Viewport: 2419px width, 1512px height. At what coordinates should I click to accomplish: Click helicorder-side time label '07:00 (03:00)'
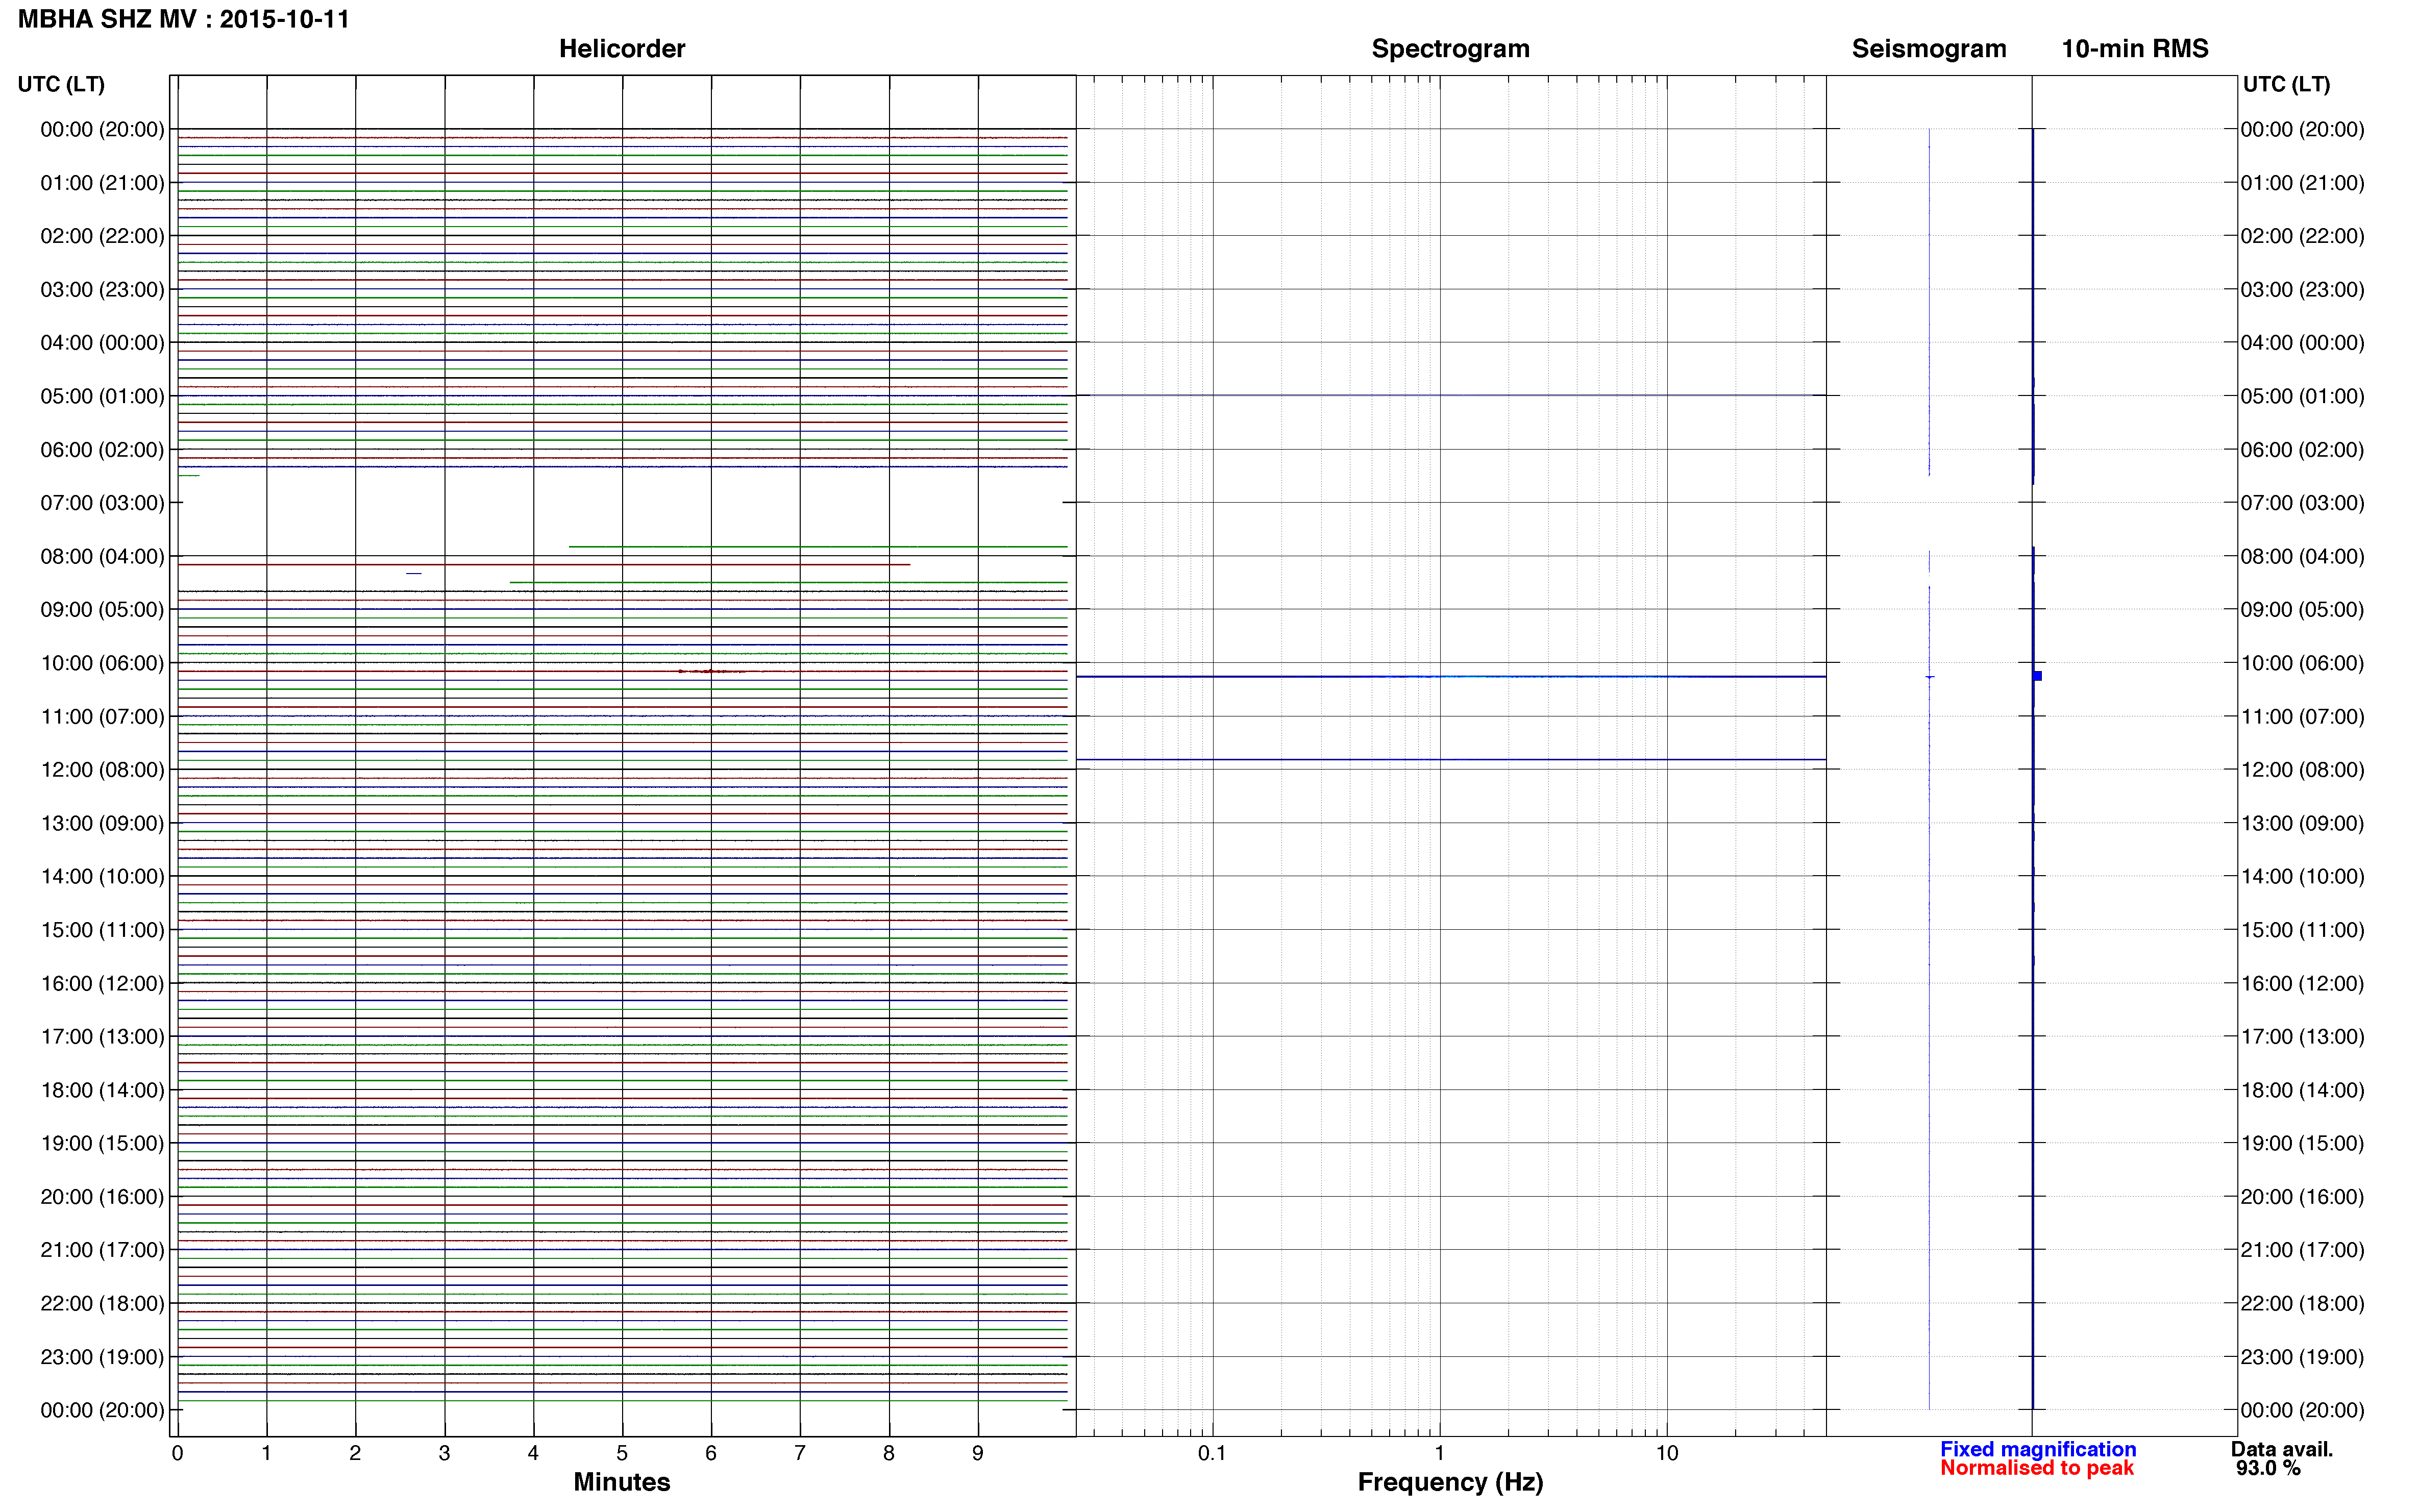(x=102, y=503)
